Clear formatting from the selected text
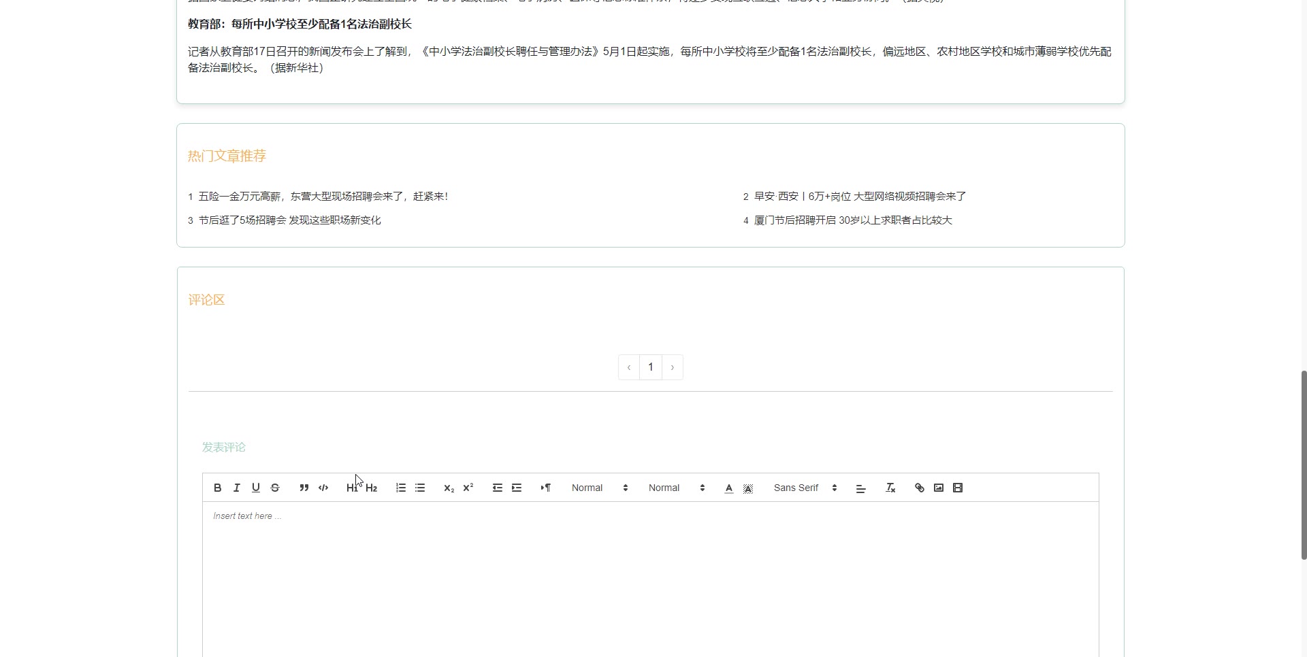Viewport: 1307px width, 657px height. click(890, 488)
